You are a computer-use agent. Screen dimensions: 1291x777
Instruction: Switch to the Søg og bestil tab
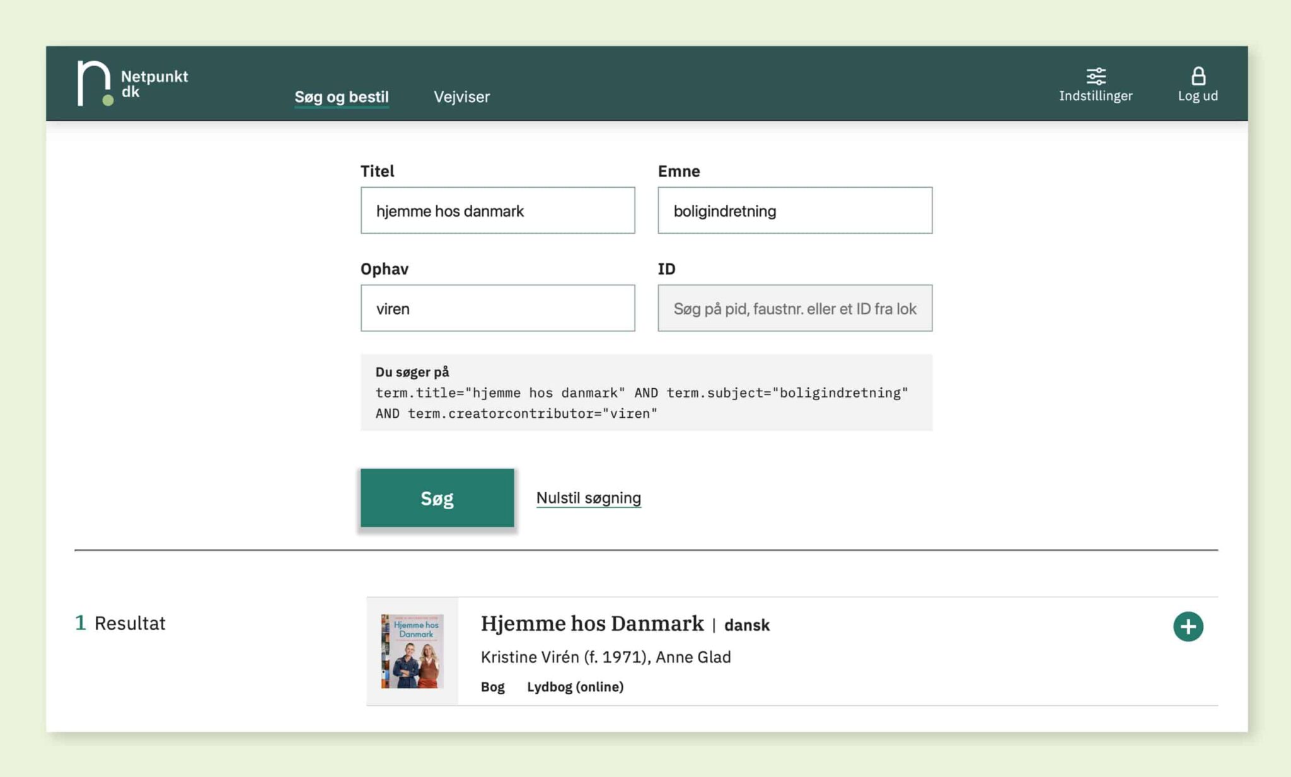click(342, 96)
